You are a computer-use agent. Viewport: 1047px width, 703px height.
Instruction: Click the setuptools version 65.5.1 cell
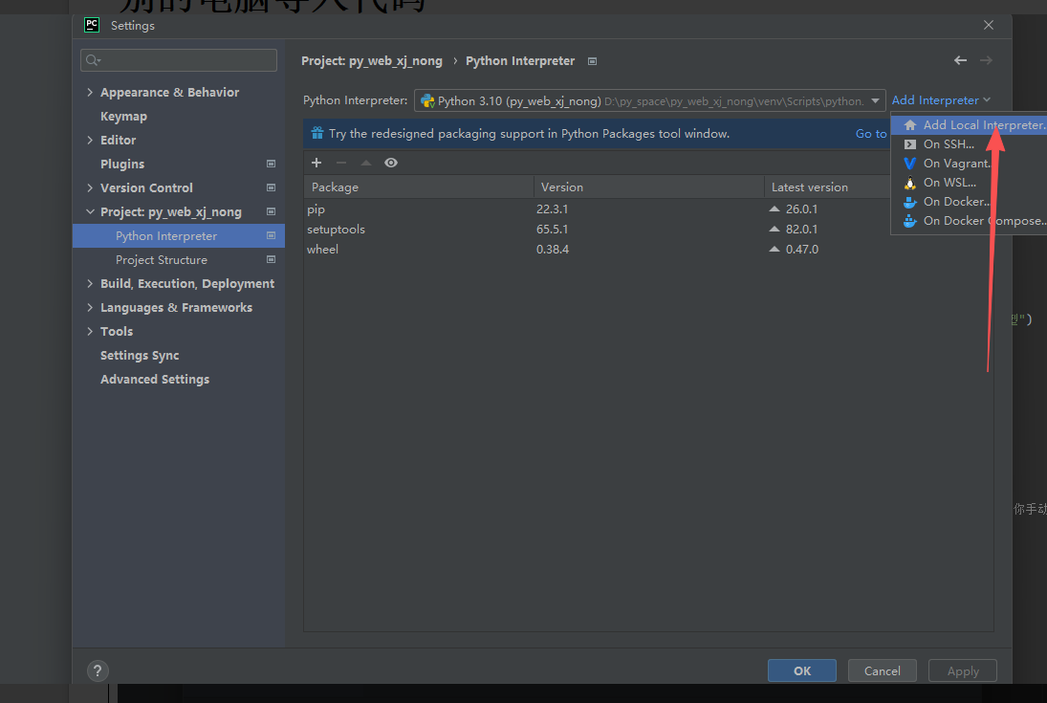click(553, 230)
